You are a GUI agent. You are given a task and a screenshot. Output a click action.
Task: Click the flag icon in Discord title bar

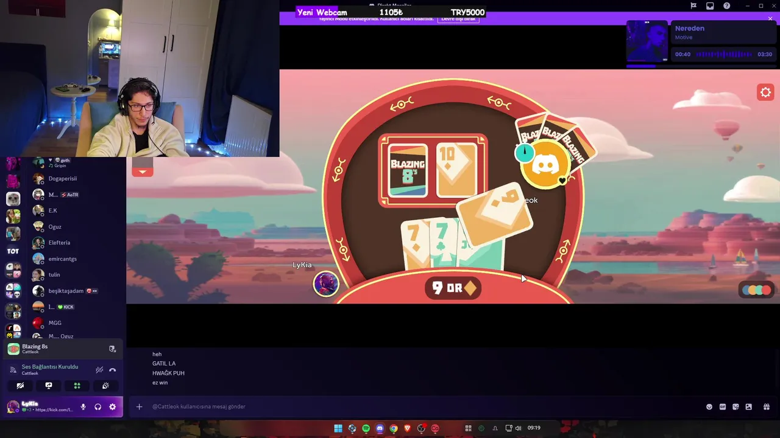(693, 6)
